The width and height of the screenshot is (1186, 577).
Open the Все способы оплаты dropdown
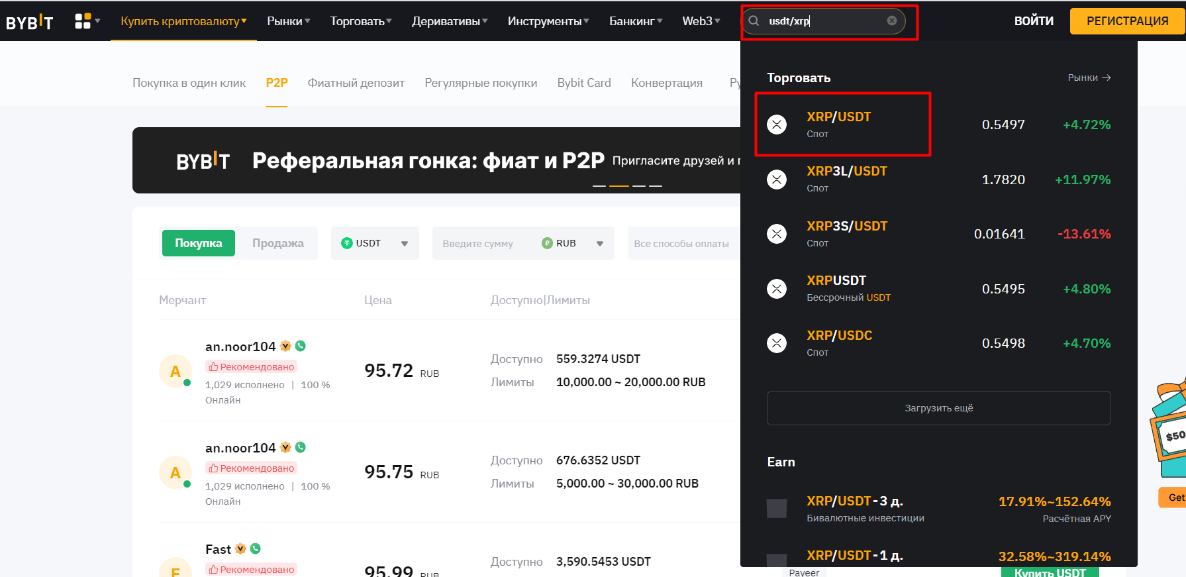(683, 243)
